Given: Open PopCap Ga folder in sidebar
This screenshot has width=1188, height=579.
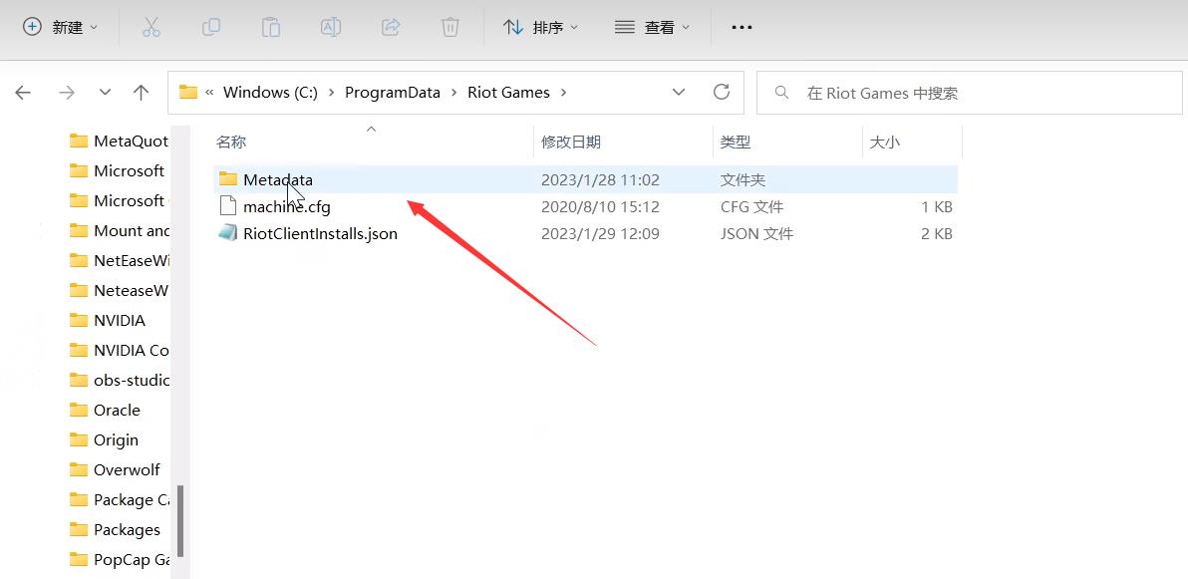Looking at the screenshot, I should coord(119,559).
